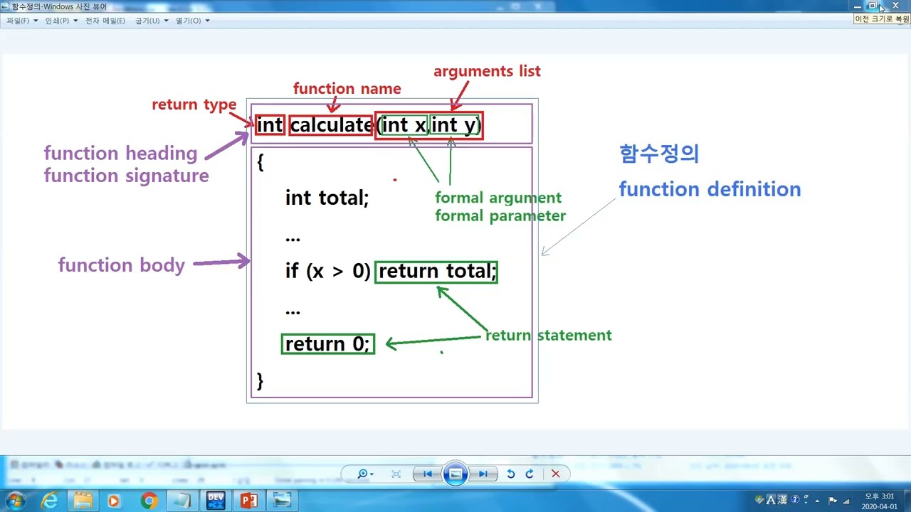This screenshot has width=911, height=512.
Task: Open the Dev-C++ taskbar icon
Action: pos(216,501)
